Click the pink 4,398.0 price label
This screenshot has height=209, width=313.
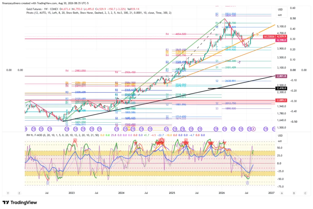point(281,40)
